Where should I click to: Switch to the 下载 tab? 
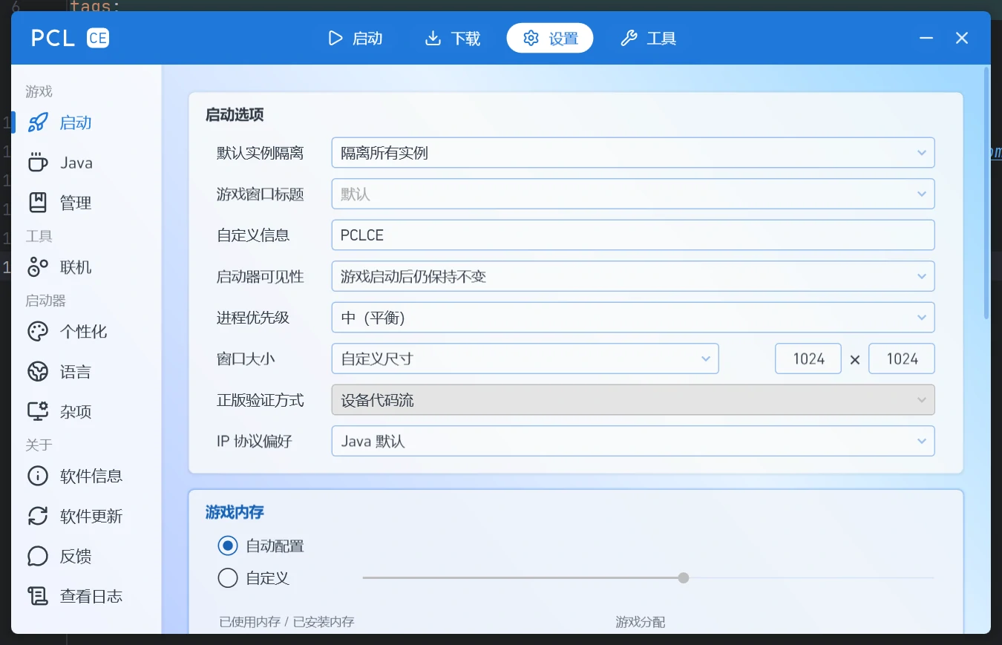[453, 38]
